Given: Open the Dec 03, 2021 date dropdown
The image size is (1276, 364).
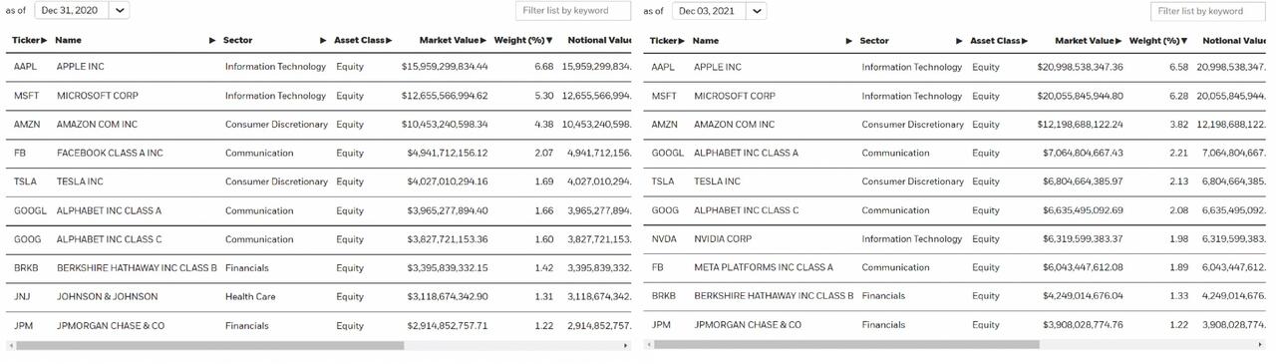Looking at the screenshot, I should coord(756,11).
